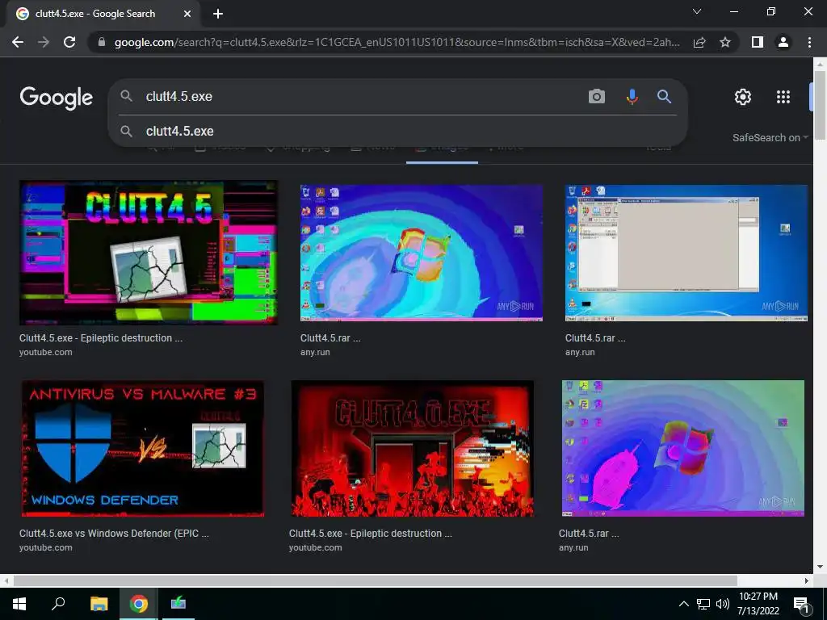The height and width of the screenshot is (620, 827).
Task: Open the rainbow CLUTT4.5 thumbnail
Action: tap(149, 253)
